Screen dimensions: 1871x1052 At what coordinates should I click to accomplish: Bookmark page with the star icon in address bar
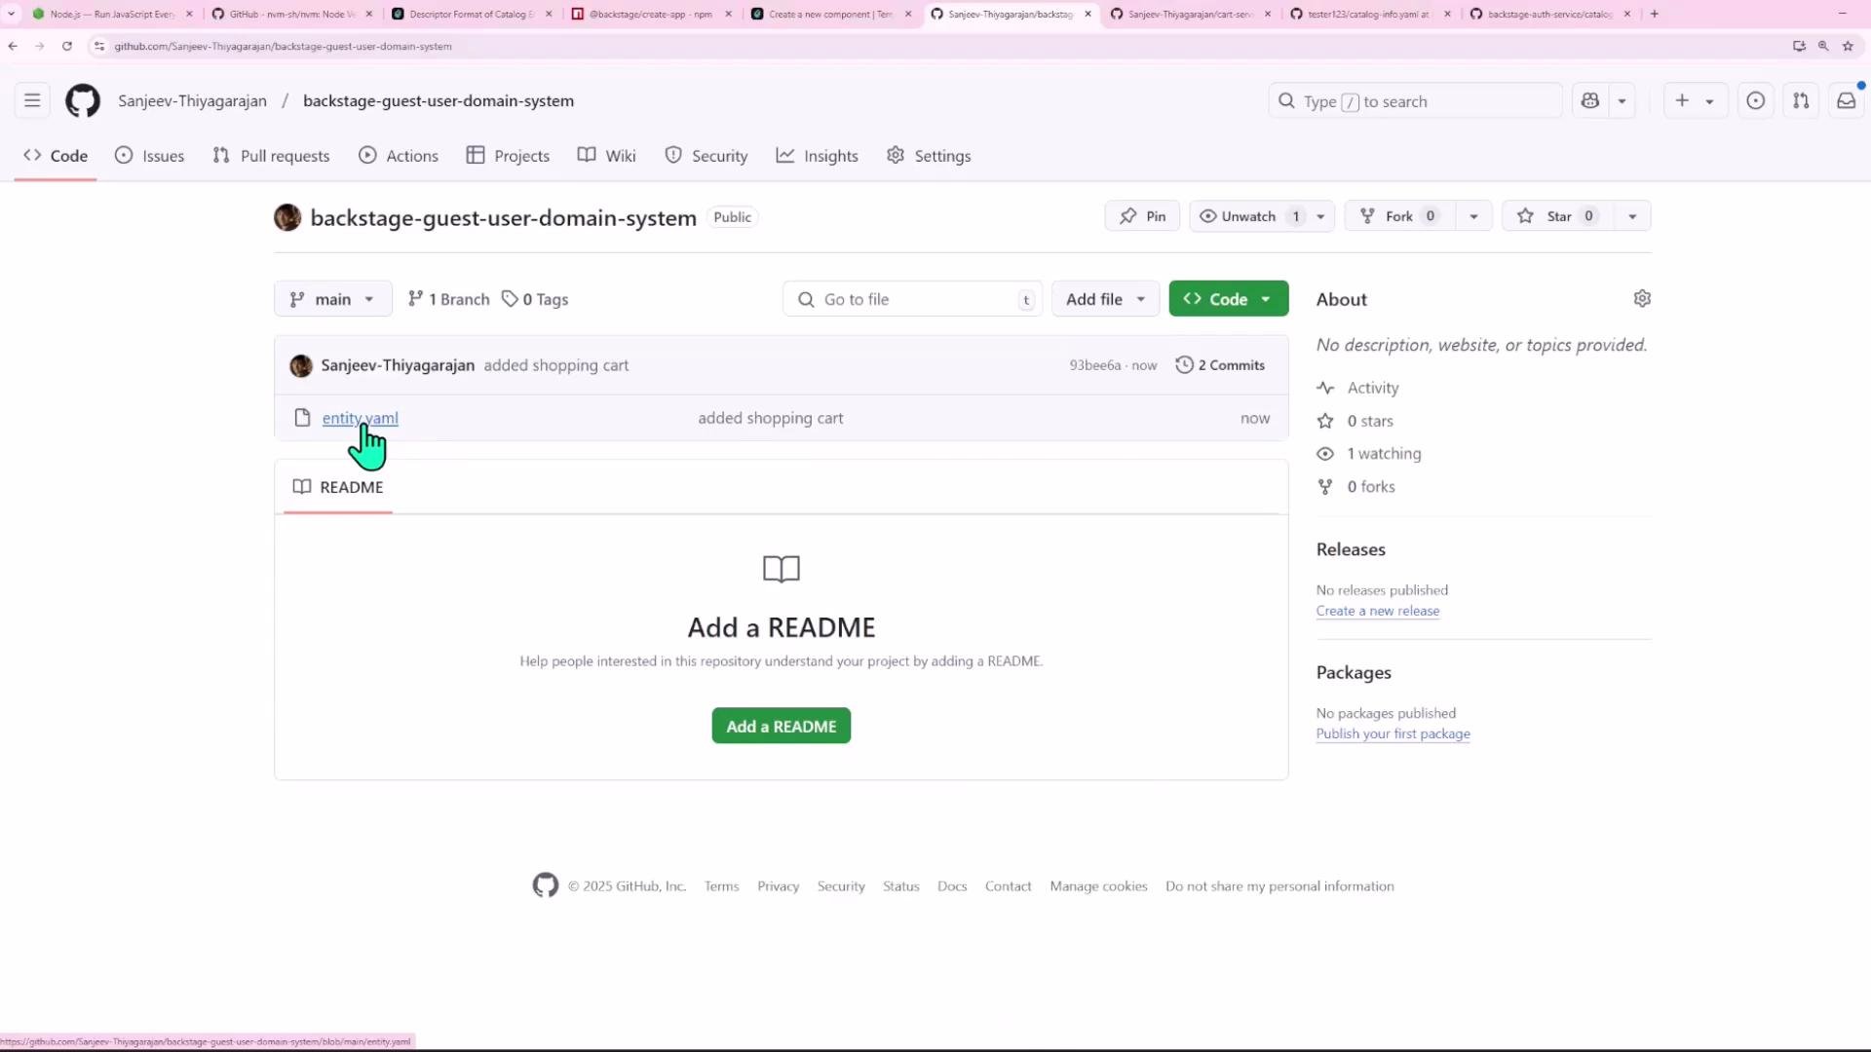(1847, 46)
